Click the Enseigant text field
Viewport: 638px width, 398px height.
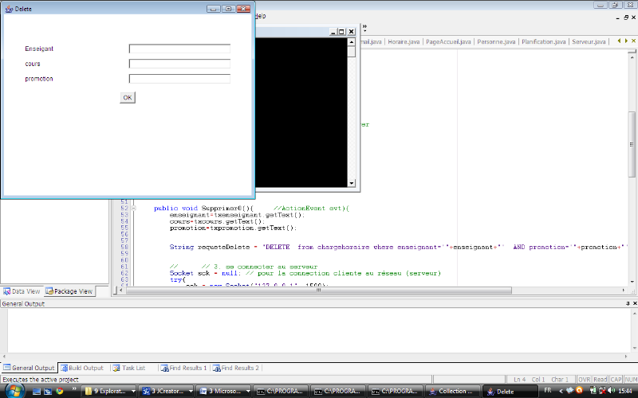pos(179,49)
